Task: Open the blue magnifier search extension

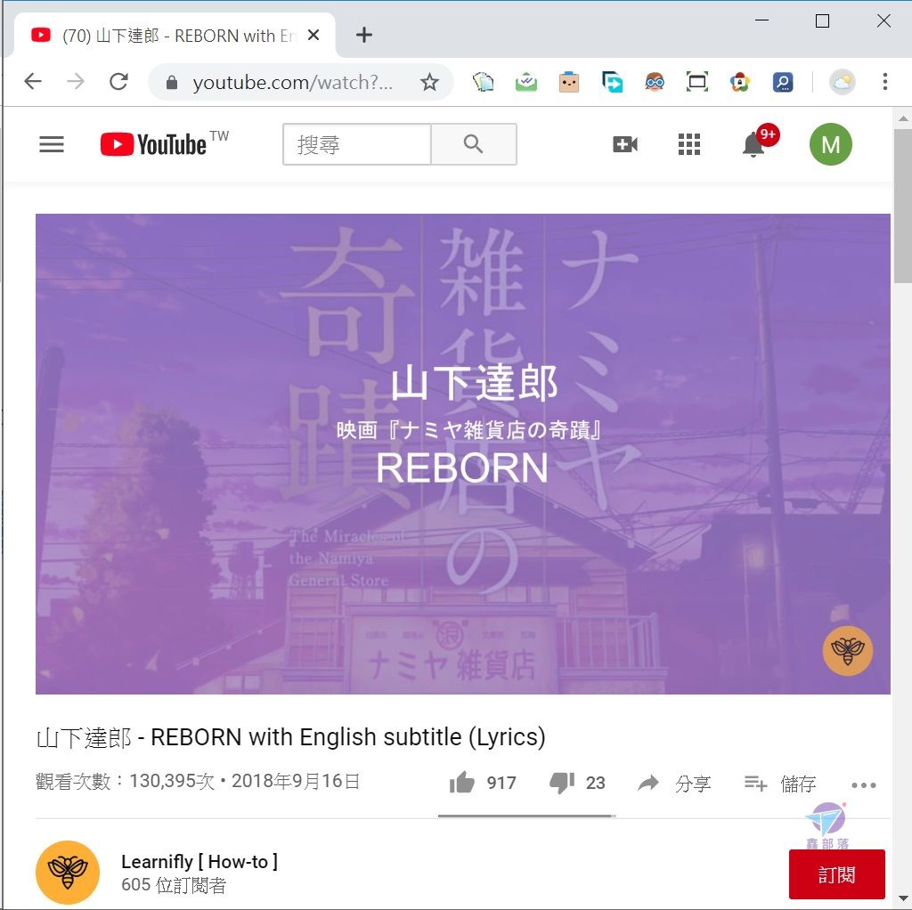Action: (x=783, y=82)
